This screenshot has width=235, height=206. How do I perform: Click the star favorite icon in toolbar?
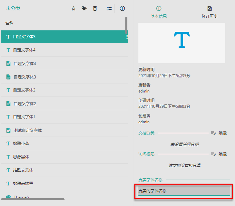74,8
